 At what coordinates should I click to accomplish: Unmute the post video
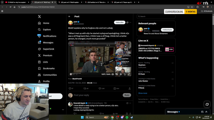[117, 74]
